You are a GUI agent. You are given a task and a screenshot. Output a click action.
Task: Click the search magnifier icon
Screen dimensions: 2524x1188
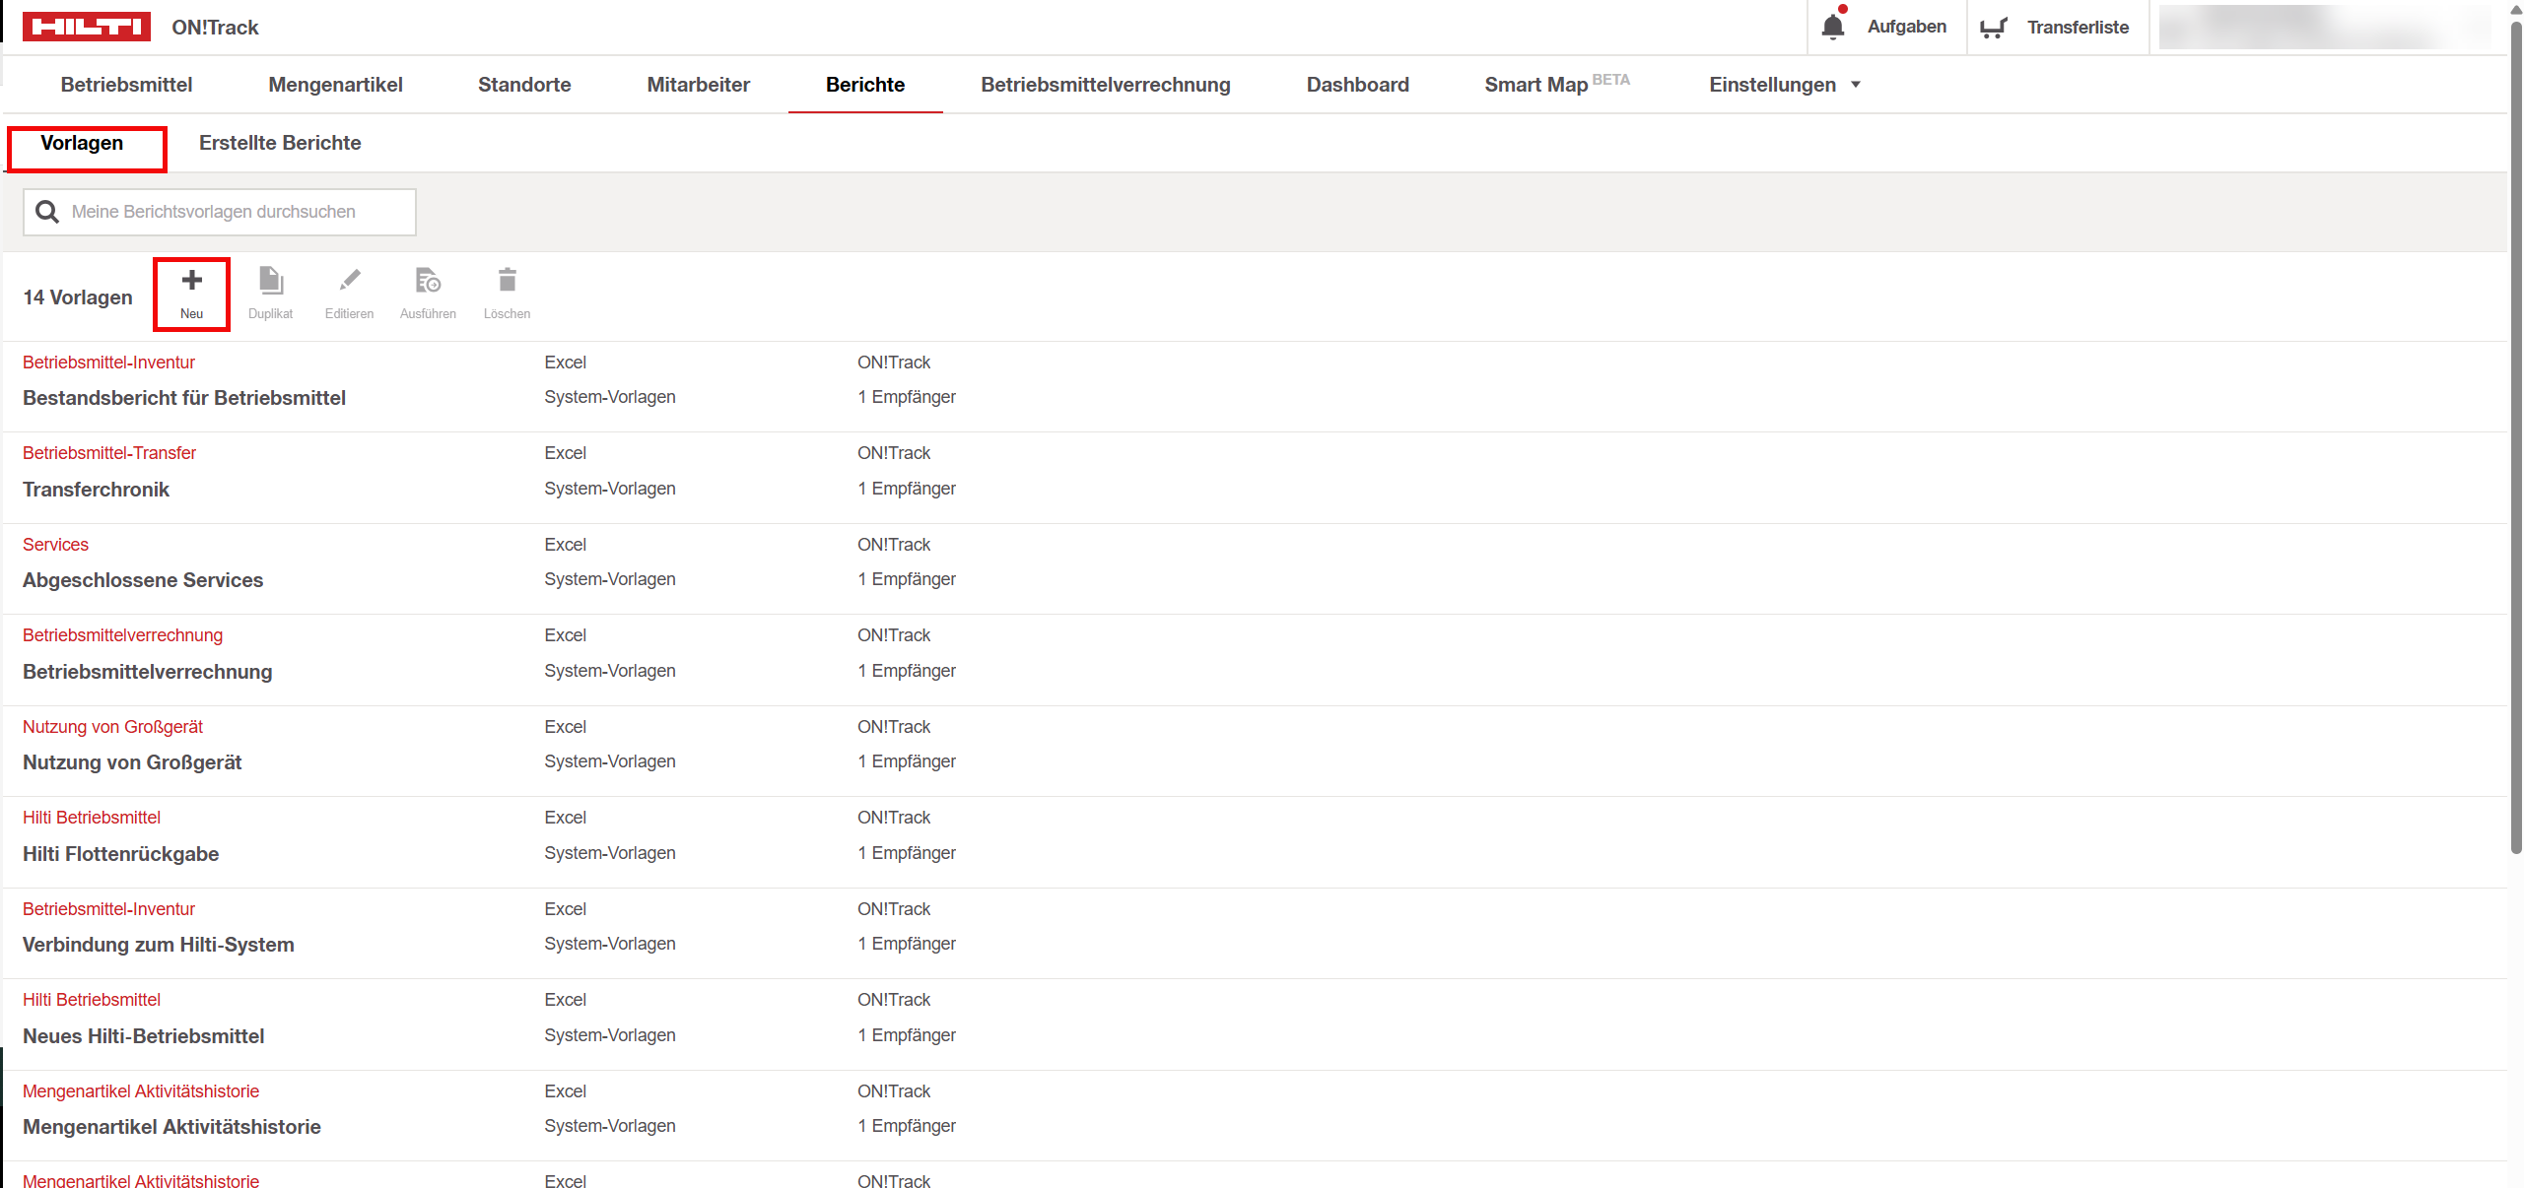pyautogui.click(x=47, y=212)
